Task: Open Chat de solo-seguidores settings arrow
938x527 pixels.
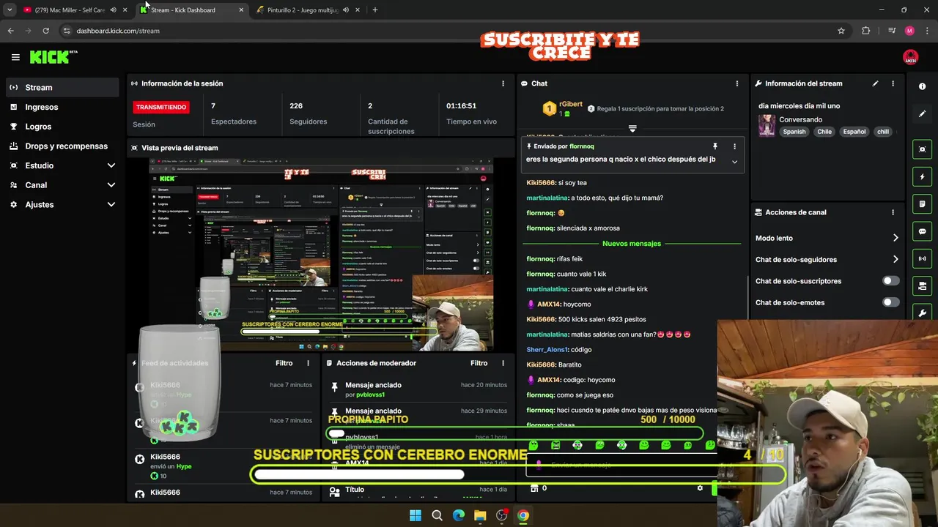Action: tap(895, 259)
